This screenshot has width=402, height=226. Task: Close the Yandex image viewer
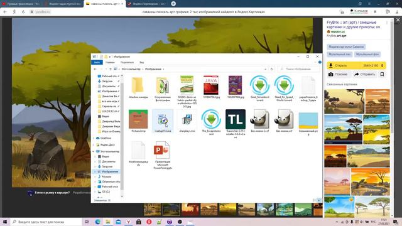coord(398,19)
